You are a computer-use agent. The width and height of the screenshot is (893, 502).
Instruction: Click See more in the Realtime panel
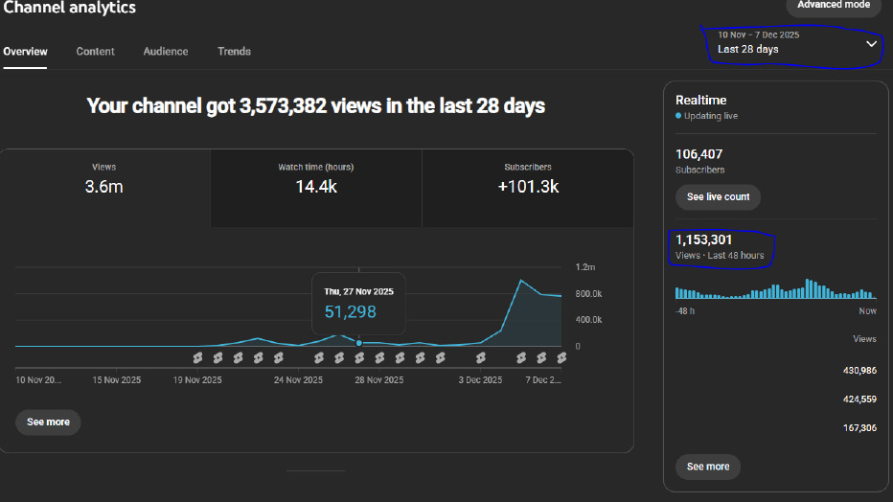[x=707, y=467]
